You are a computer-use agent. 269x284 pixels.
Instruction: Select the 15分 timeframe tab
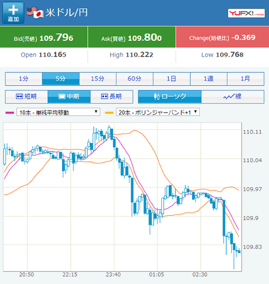[x=98, y=78]
